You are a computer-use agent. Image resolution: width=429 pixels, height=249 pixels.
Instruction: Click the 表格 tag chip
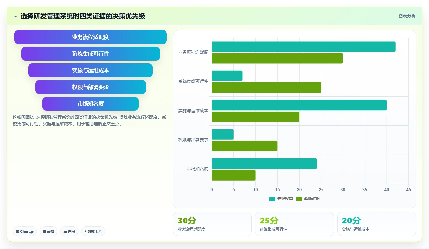coord(49,231)
